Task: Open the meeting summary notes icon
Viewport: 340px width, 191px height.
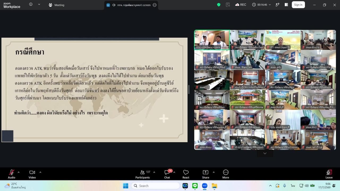Action: point(228,5)
